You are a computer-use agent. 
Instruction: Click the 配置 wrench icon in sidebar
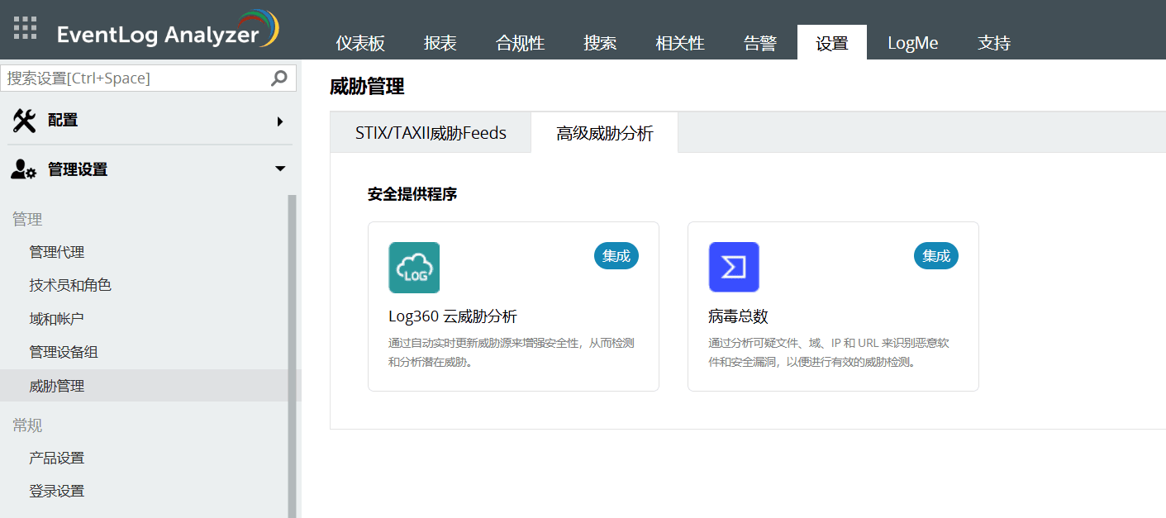(x=22, y=120)
